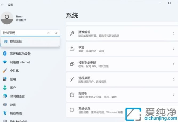Viewport: 178px width, 122px height.
Task: Click the apps icon in sidebar
Action: [x=5, y=79]
